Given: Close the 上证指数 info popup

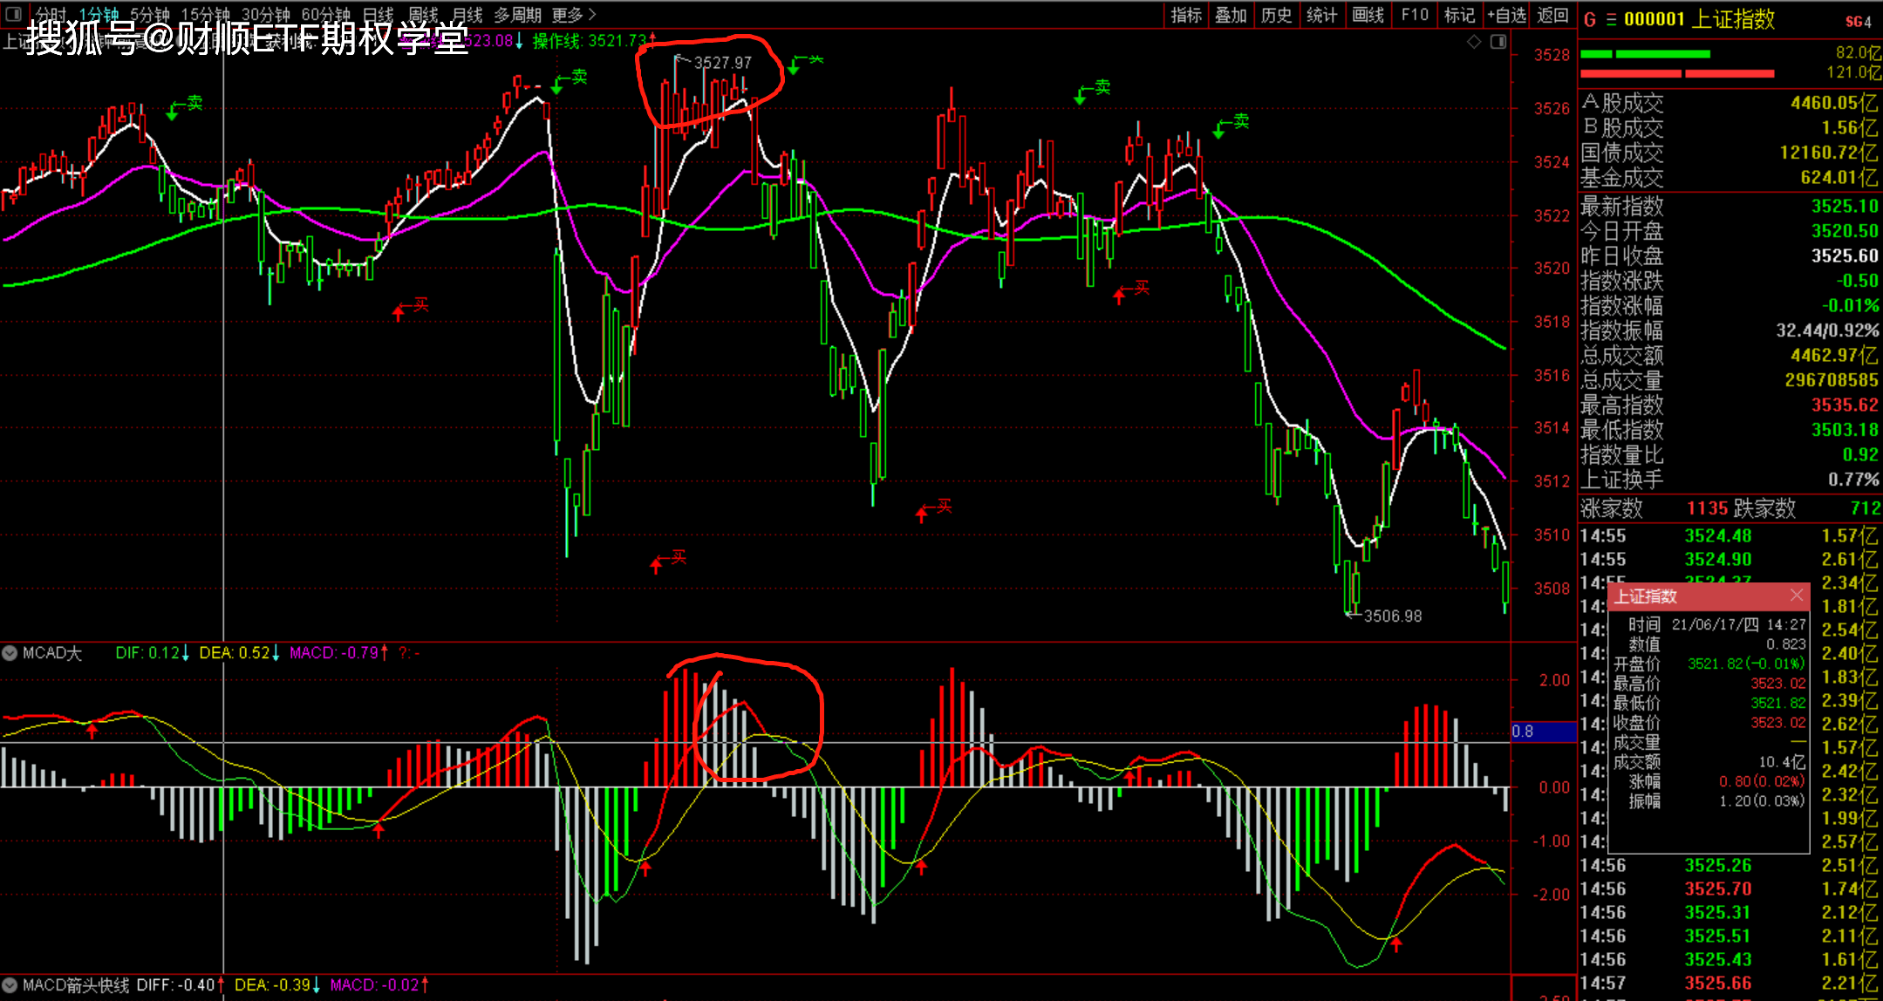Looking at the screenshot, I should (1797, 596).
